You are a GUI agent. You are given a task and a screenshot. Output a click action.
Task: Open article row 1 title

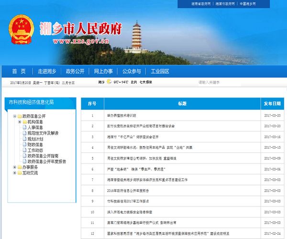(x=121, y=116)
